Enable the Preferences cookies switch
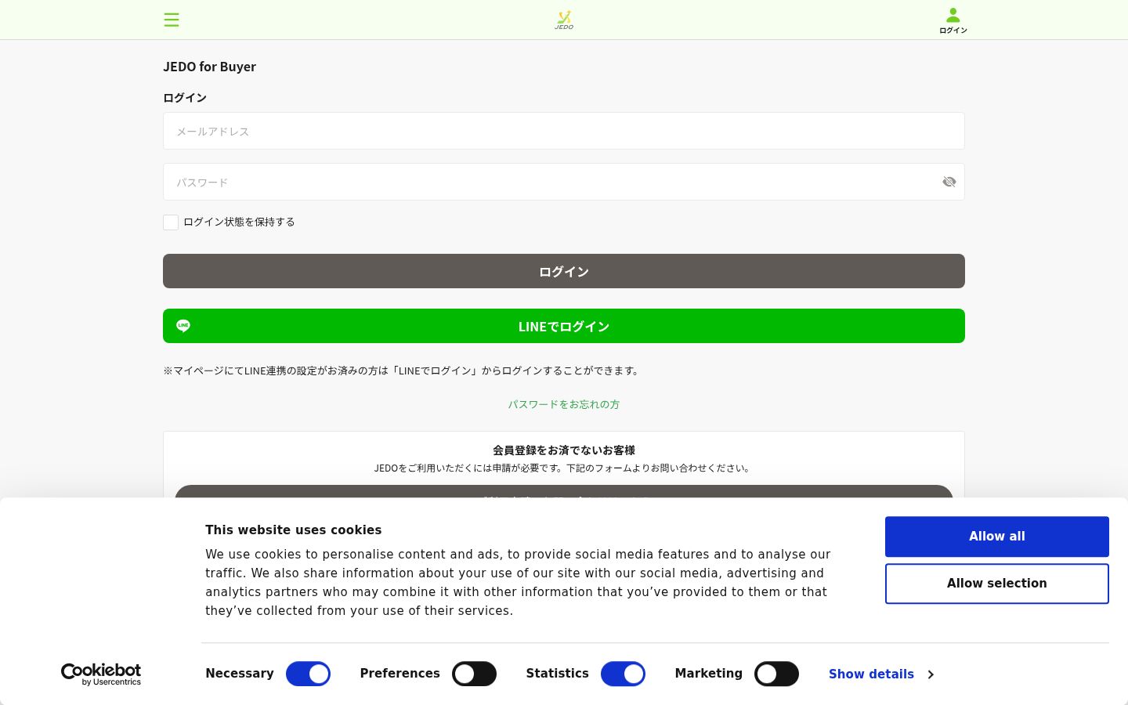The image size is (1128, 705). 474,674
